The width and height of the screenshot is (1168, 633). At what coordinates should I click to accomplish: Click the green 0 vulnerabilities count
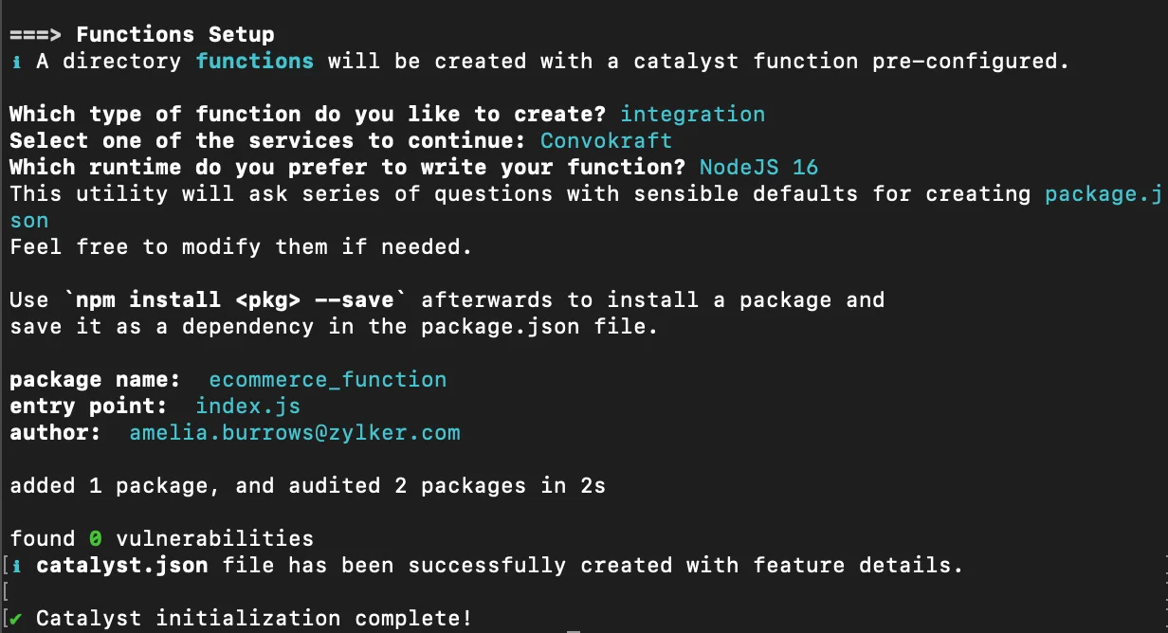[95, 539]
